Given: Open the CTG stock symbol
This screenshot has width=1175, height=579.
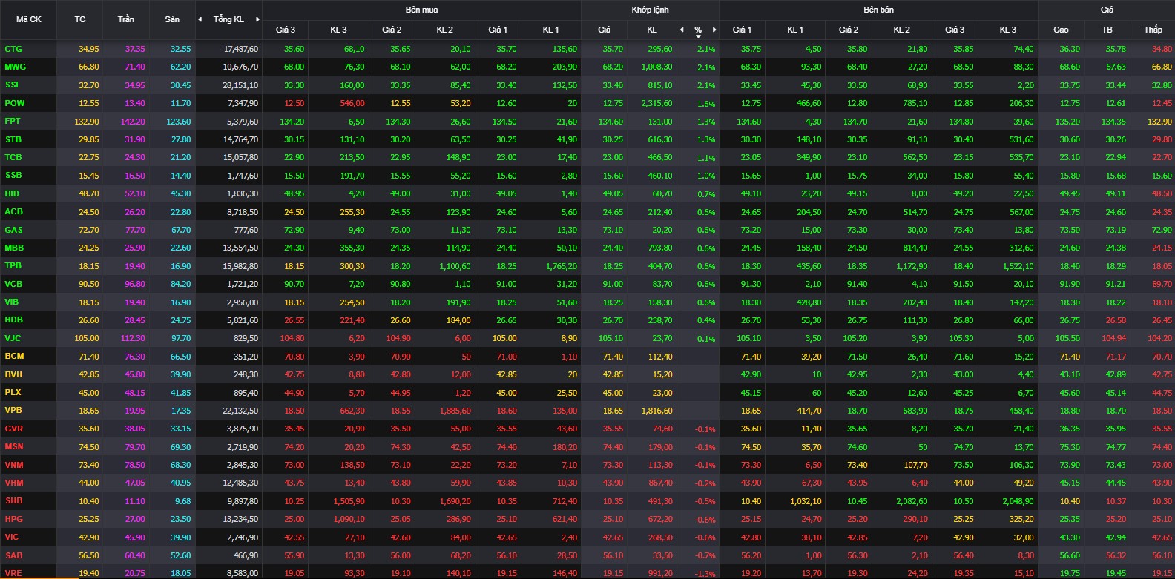Looking at the screenshot, I should tap(13, 49).
